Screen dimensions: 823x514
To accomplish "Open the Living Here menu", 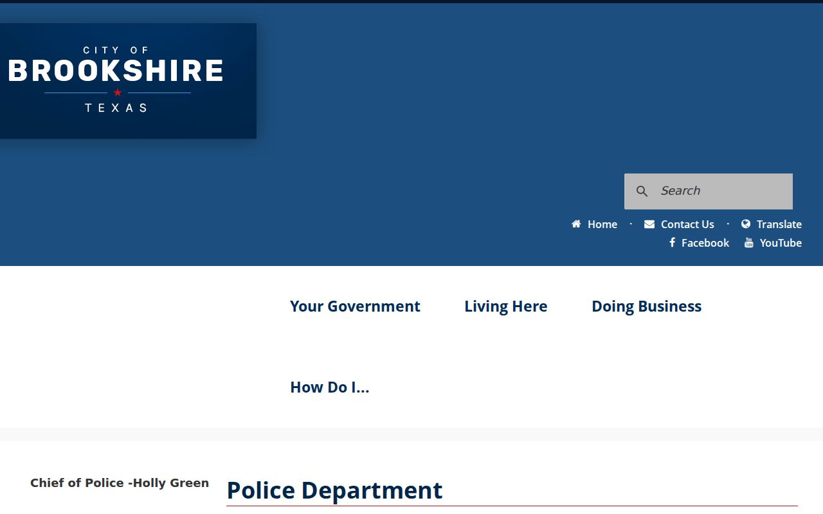I will click(506, 306).
